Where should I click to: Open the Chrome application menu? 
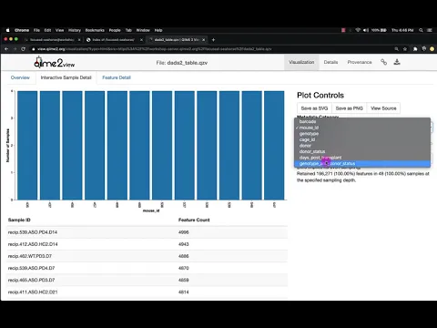pyautogui.click(x=22, y=30)
